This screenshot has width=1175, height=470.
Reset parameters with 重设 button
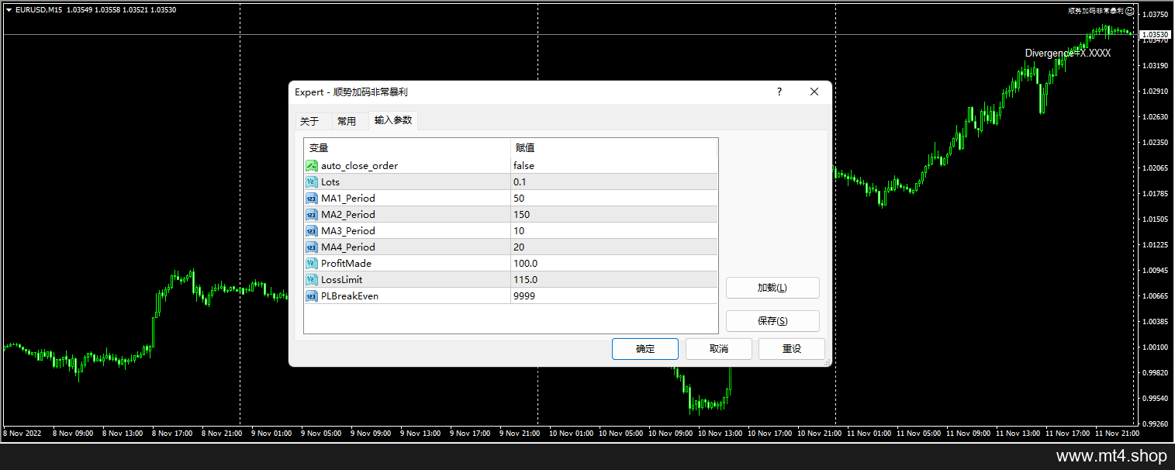792,349
